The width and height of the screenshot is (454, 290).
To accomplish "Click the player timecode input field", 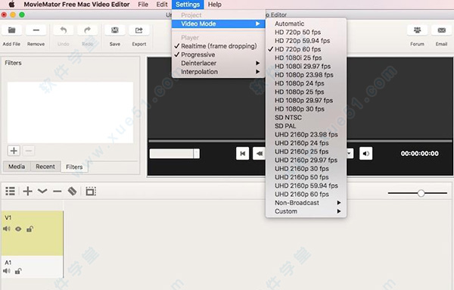I will pos(172,154).
